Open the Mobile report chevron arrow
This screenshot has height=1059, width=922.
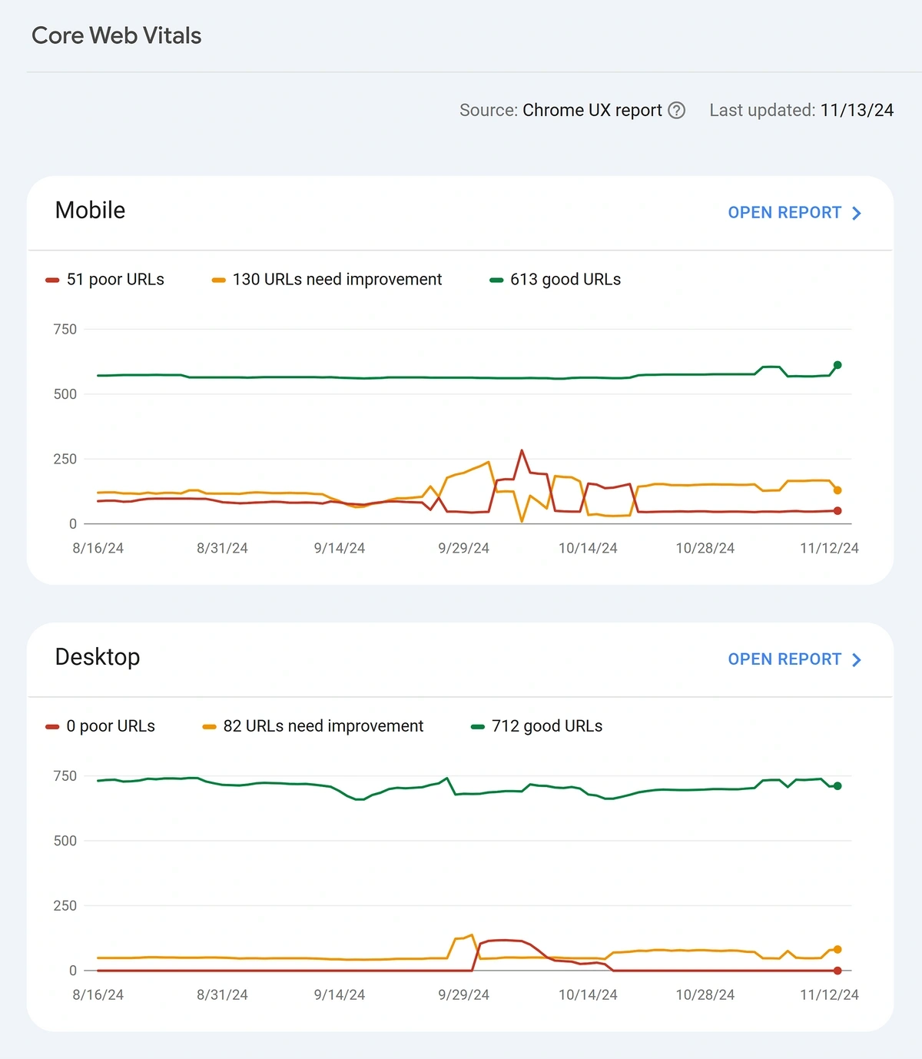pyautogui.click(x=857, y=213)
